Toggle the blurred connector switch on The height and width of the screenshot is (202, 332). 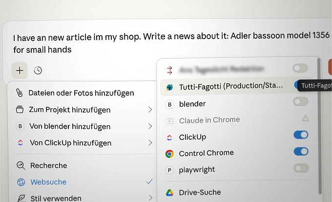[x=300, y=68]
